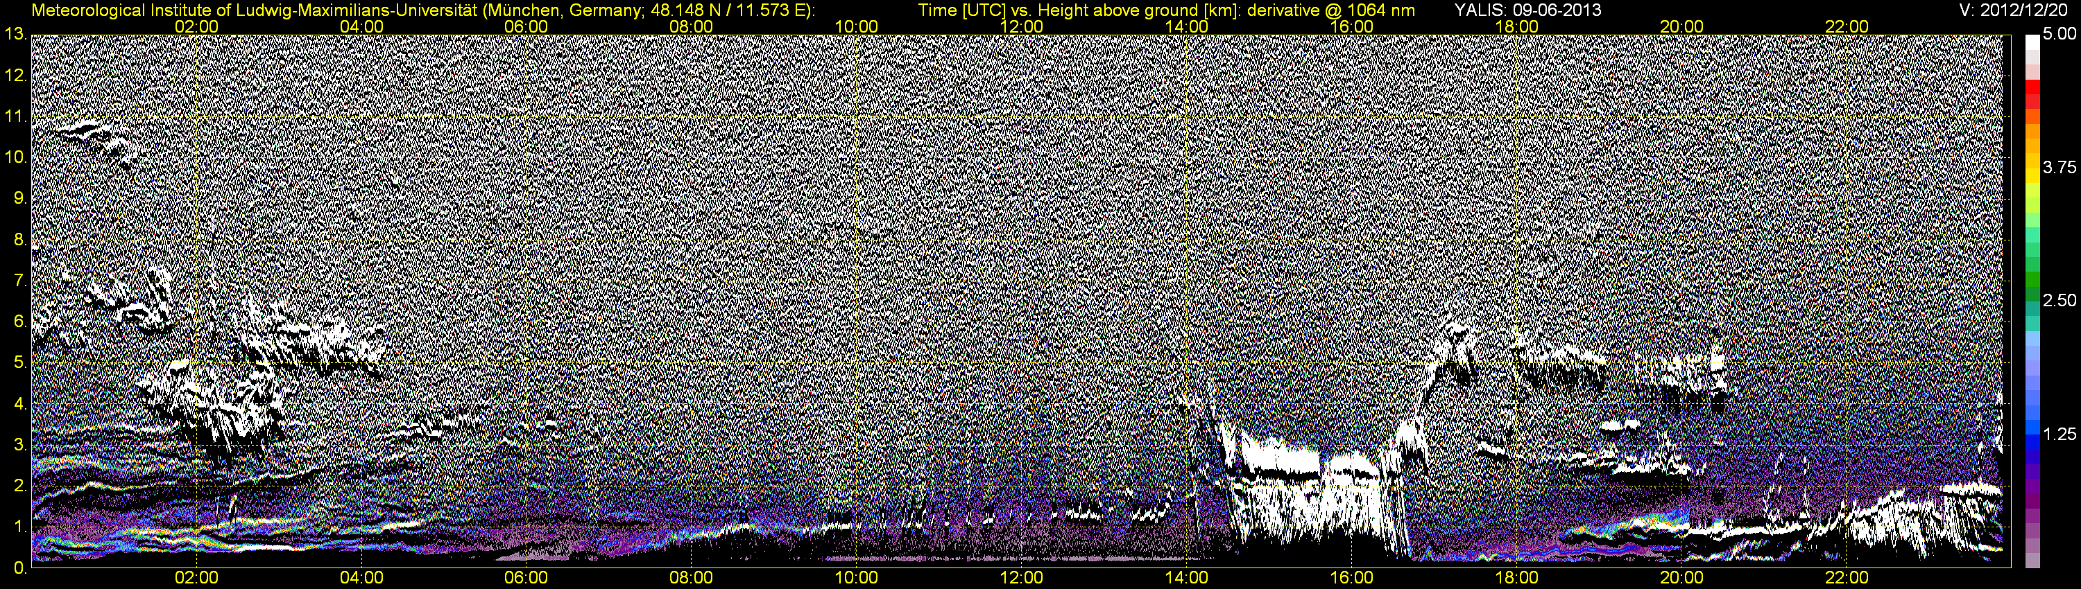The image size is (2081, 589).
Task: Click the 'V: 2012/12/20' version label
Action: tap(2012, 10)
